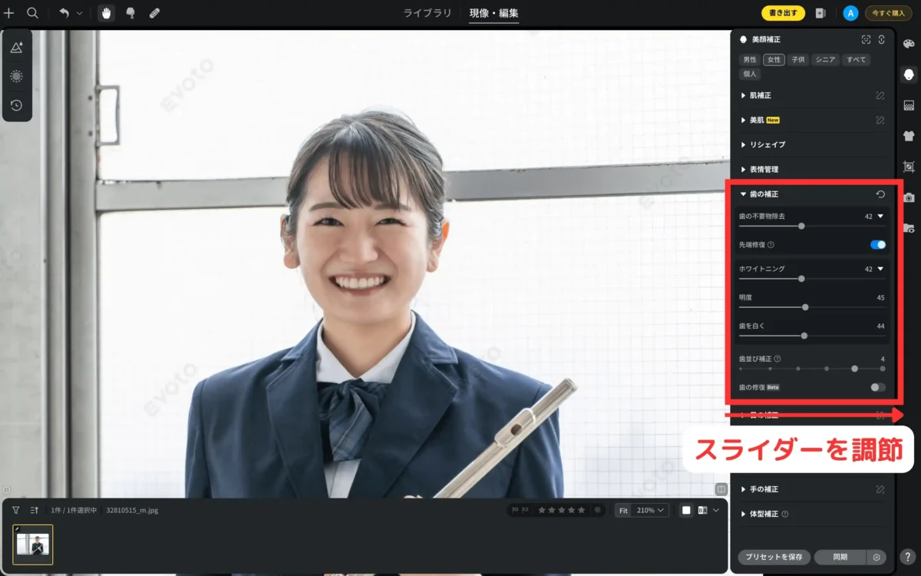Open the portrait face retouch panel icon
The image size is (921, 576).
909,74
